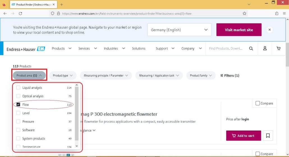Open the shopping cart icon
The height and width of the screenshot is (157, 289).
point(279,48)
